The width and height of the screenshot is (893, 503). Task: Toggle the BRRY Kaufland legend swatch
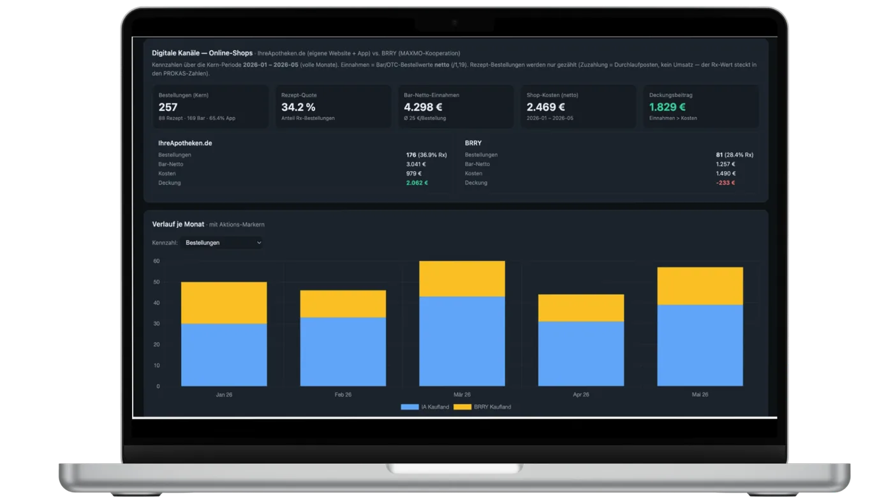(x=462, y=407)
